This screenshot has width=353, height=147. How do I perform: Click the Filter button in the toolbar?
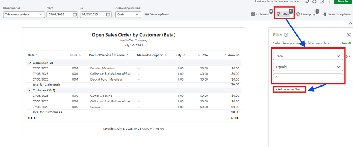283,14
